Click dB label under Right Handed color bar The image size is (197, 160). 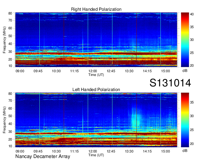[x=185, y=71]
